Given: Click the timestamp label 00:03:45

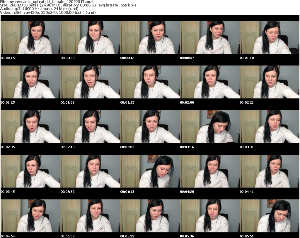Looking at the screenshot, I should click(x=8, y=192).
